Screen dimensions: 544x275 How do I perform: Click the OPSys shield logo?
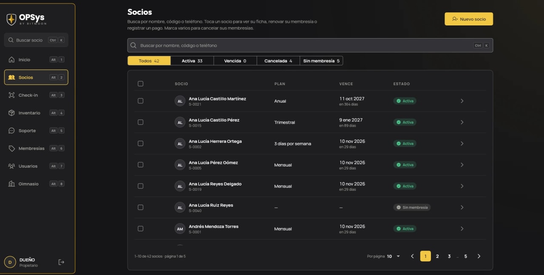11,19
